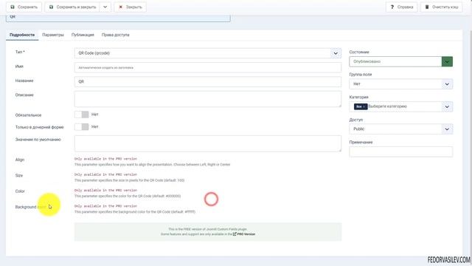This screenshot has width=472, height=266.
Task: Click the Сохранить save button
Action: [24, 7]
